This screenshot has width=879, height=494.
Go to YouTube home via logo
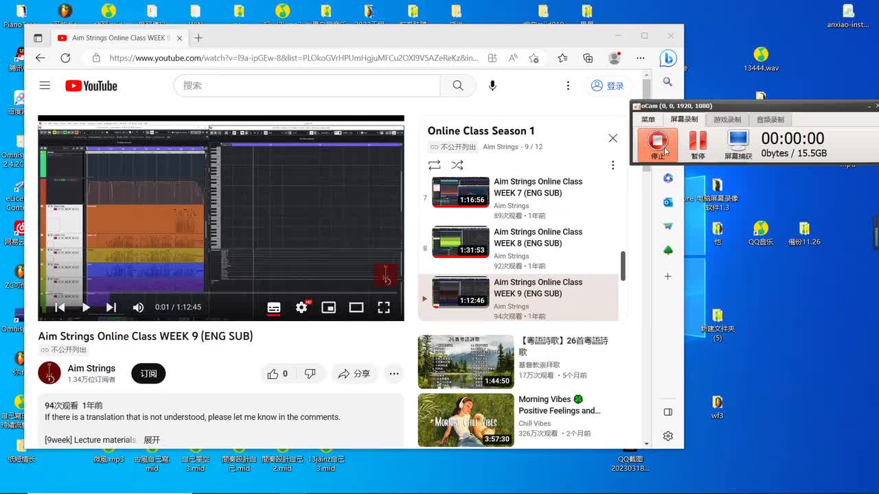[91, 86]
